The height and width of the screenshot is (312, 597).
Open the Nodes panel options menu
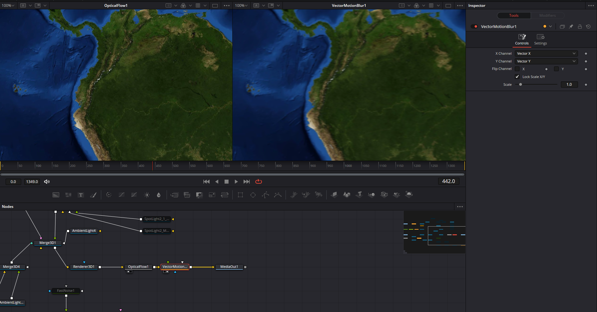(x=460, y=207)
